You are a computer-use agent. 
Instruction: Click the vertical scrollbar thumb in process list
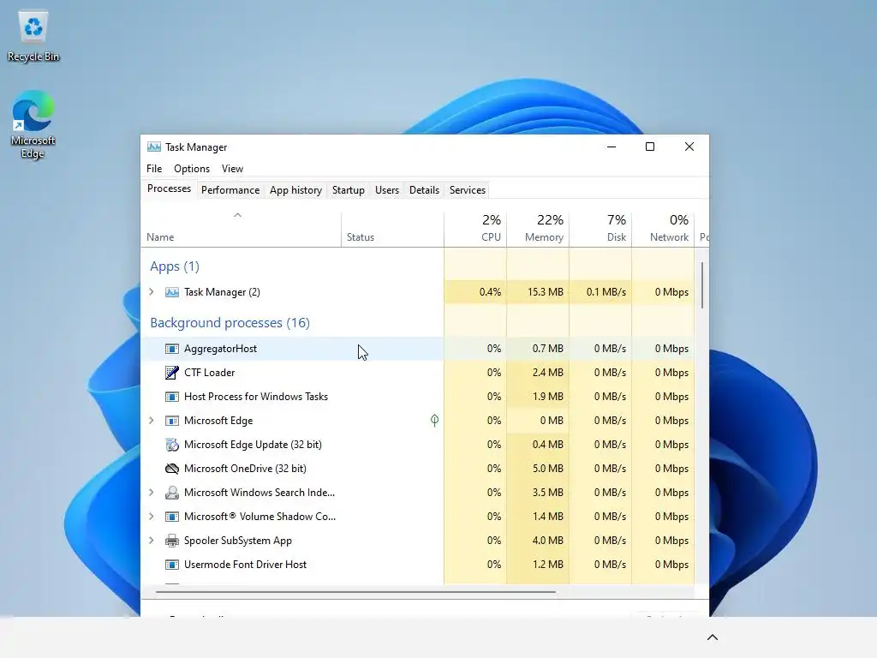[x=702, y=284]
